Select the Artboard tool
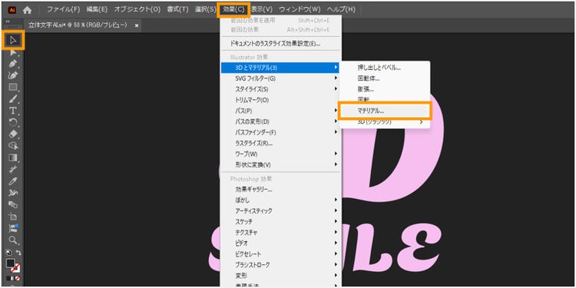Screen dimensions: 576x288 [13, 217]
